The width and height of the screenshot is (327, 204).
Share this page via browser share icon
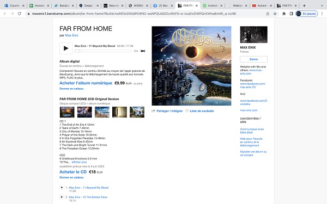(268, 14)
